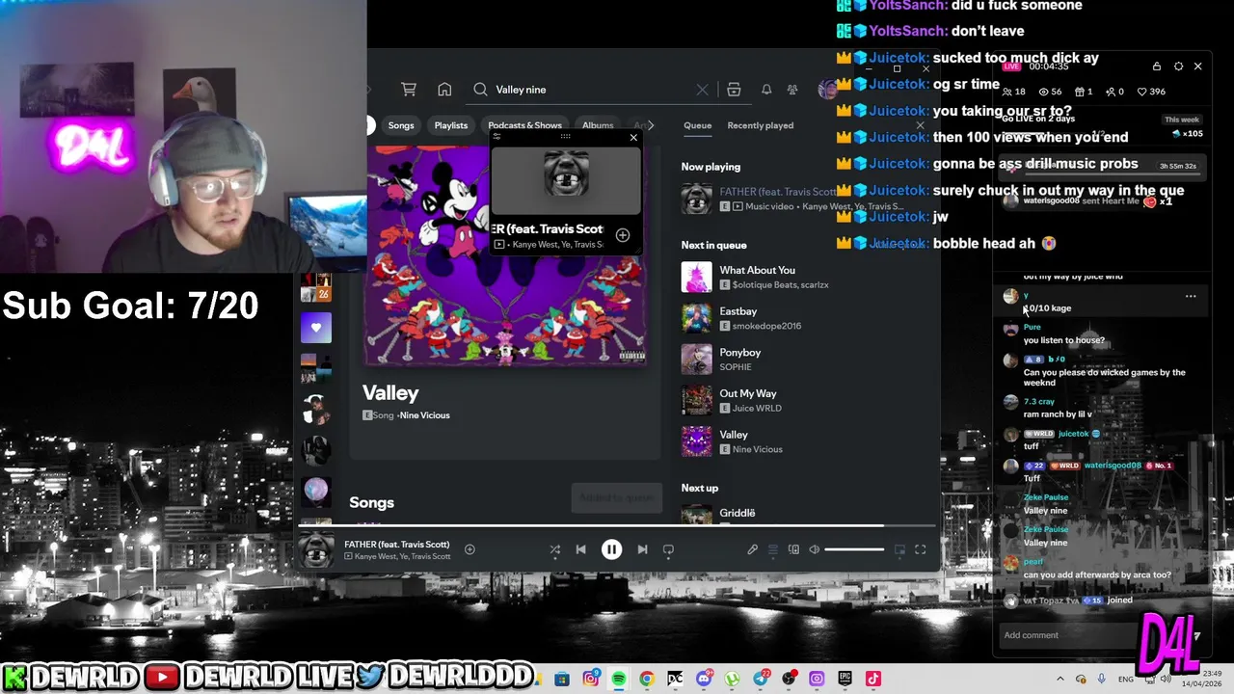The width and height of the screenshot is (1234, 694).
Task: Toggle the queue view button
Action: click(x=772, y=549)
